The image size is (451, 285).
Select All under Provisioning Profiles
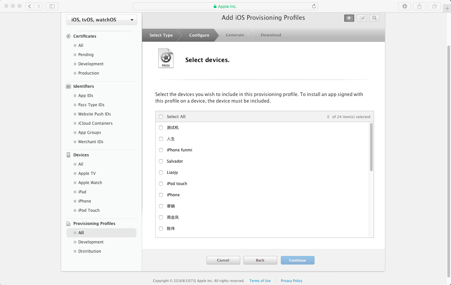pyautogui.click(x=101, y=233)
